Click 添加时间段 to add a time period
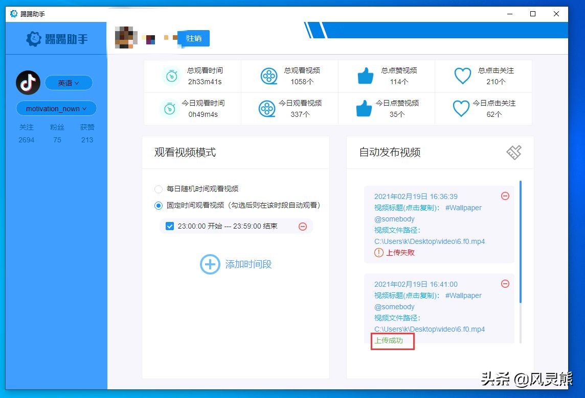 click(x=235, y=264)
